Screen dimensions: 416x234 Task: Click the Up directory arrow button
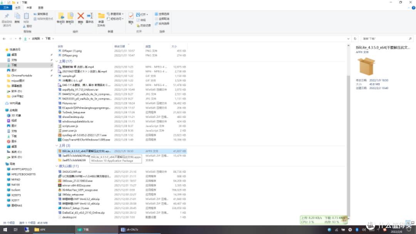20,39
